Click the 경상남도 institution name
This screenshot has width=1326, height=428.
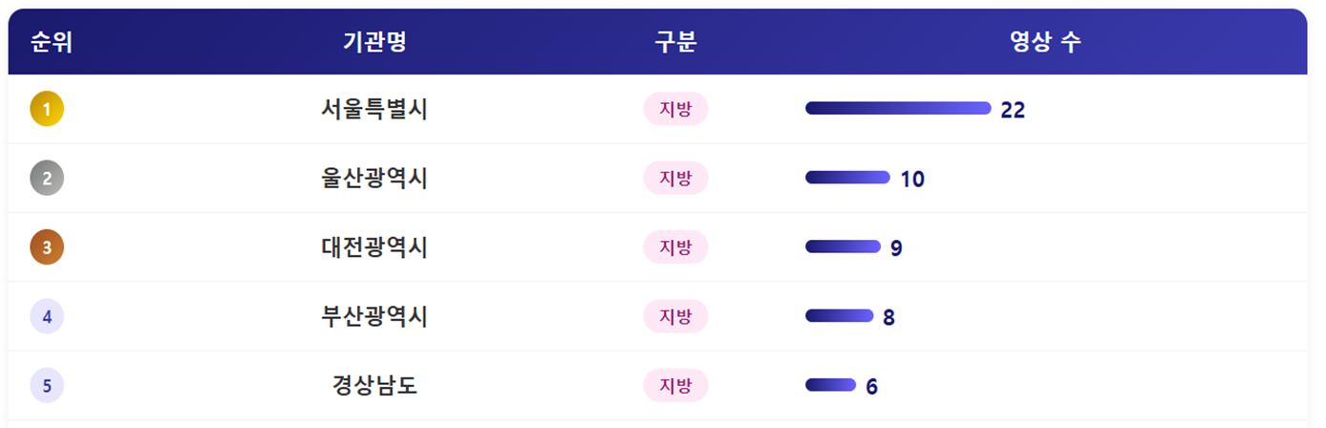pos(374,386)
